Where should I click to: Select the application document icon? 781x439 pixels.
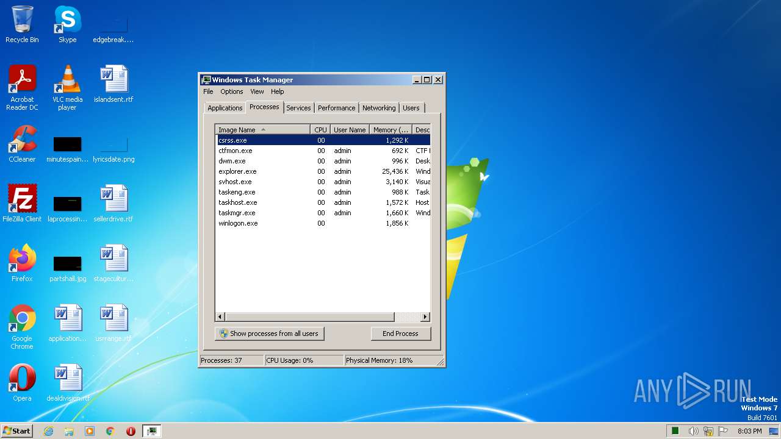pos(67,323)
